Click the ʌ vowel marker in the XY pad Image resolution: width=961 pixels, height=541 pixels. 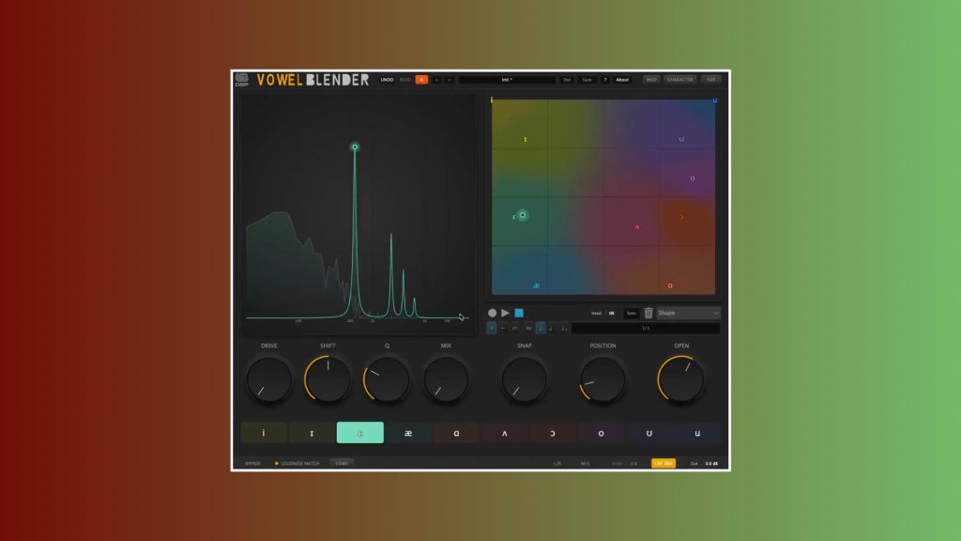pyautogui.click(x=637, y=227)
